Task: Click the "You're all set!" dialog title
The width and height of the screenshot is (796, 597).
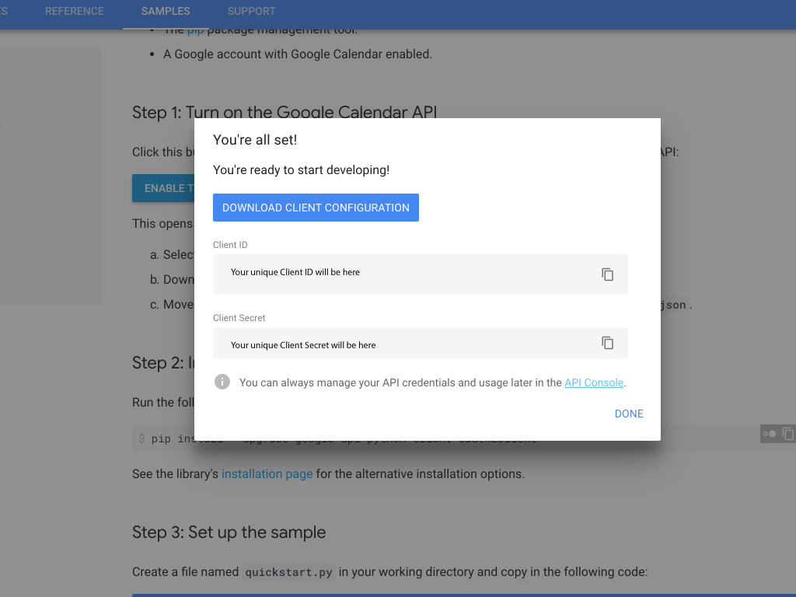Action: pyautogui.click(x=255, y=140)
